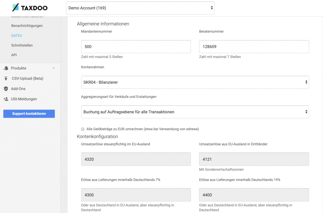Click the CSV-Upload arrow icon
This screenshot has width=323, height=213.
[x=6, y=78]
